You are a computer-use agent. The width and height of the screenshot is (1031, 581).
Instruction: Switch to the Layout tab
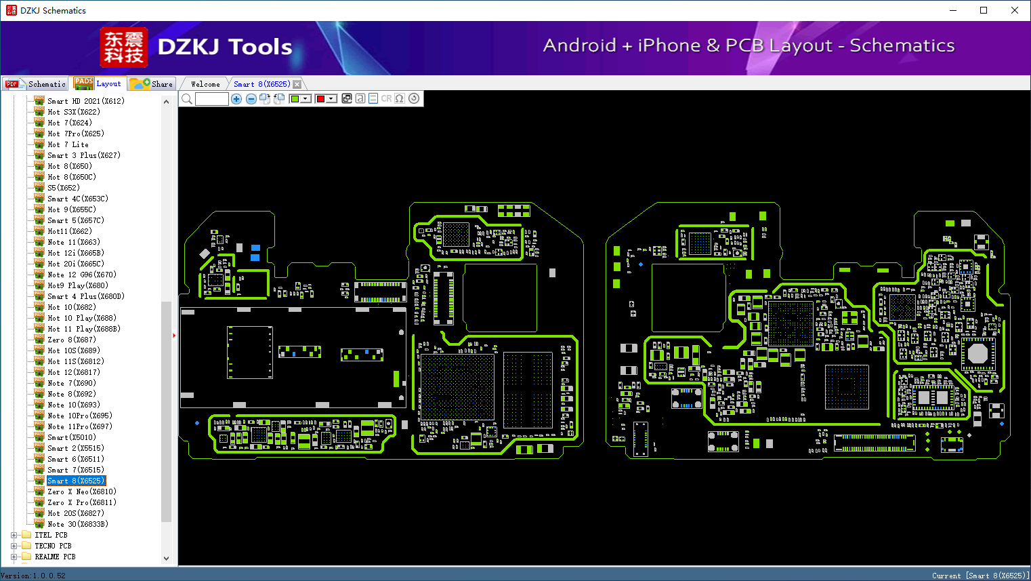coord(99,83)
